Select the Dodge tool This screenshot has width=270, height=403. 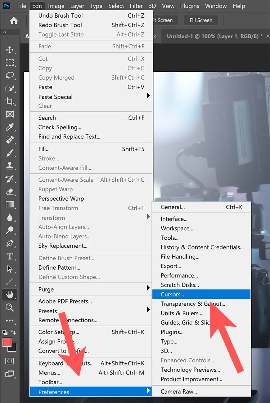(10, 230)
